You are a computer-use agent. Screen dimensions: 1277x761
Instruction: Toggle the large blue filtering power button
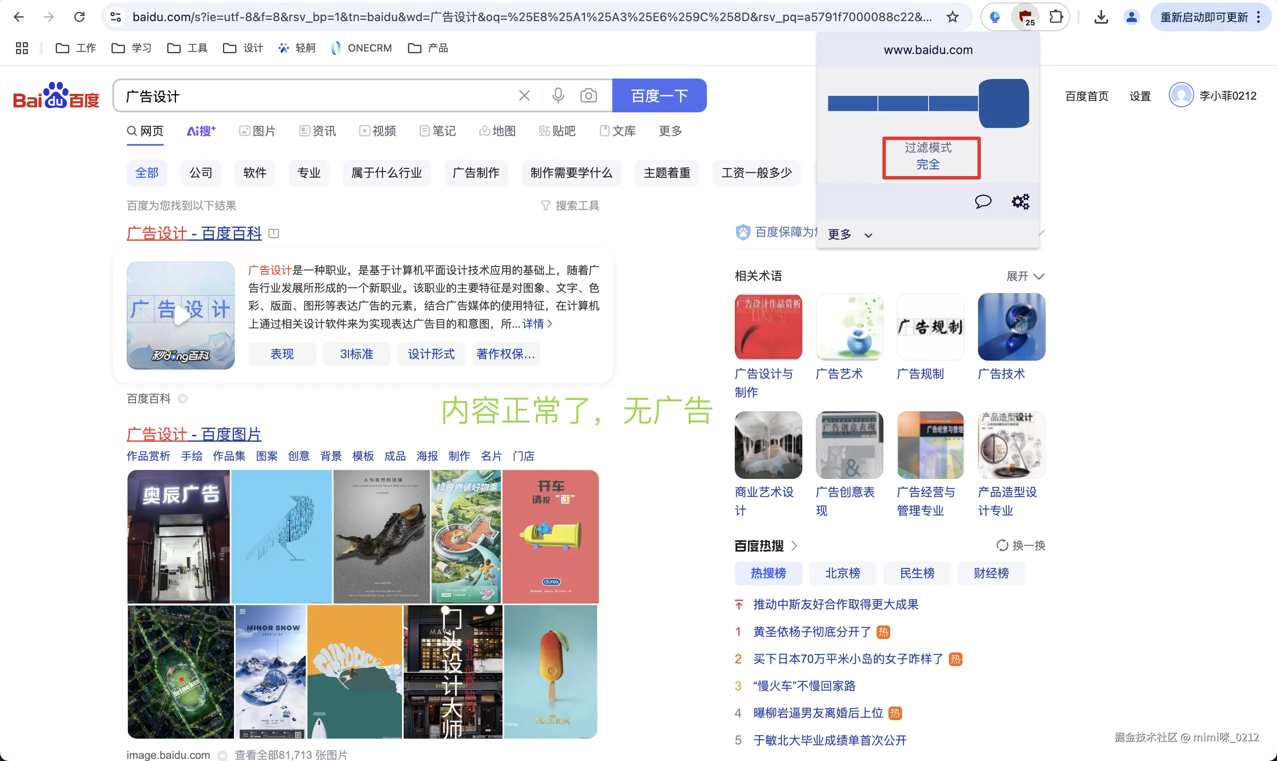1003,103
